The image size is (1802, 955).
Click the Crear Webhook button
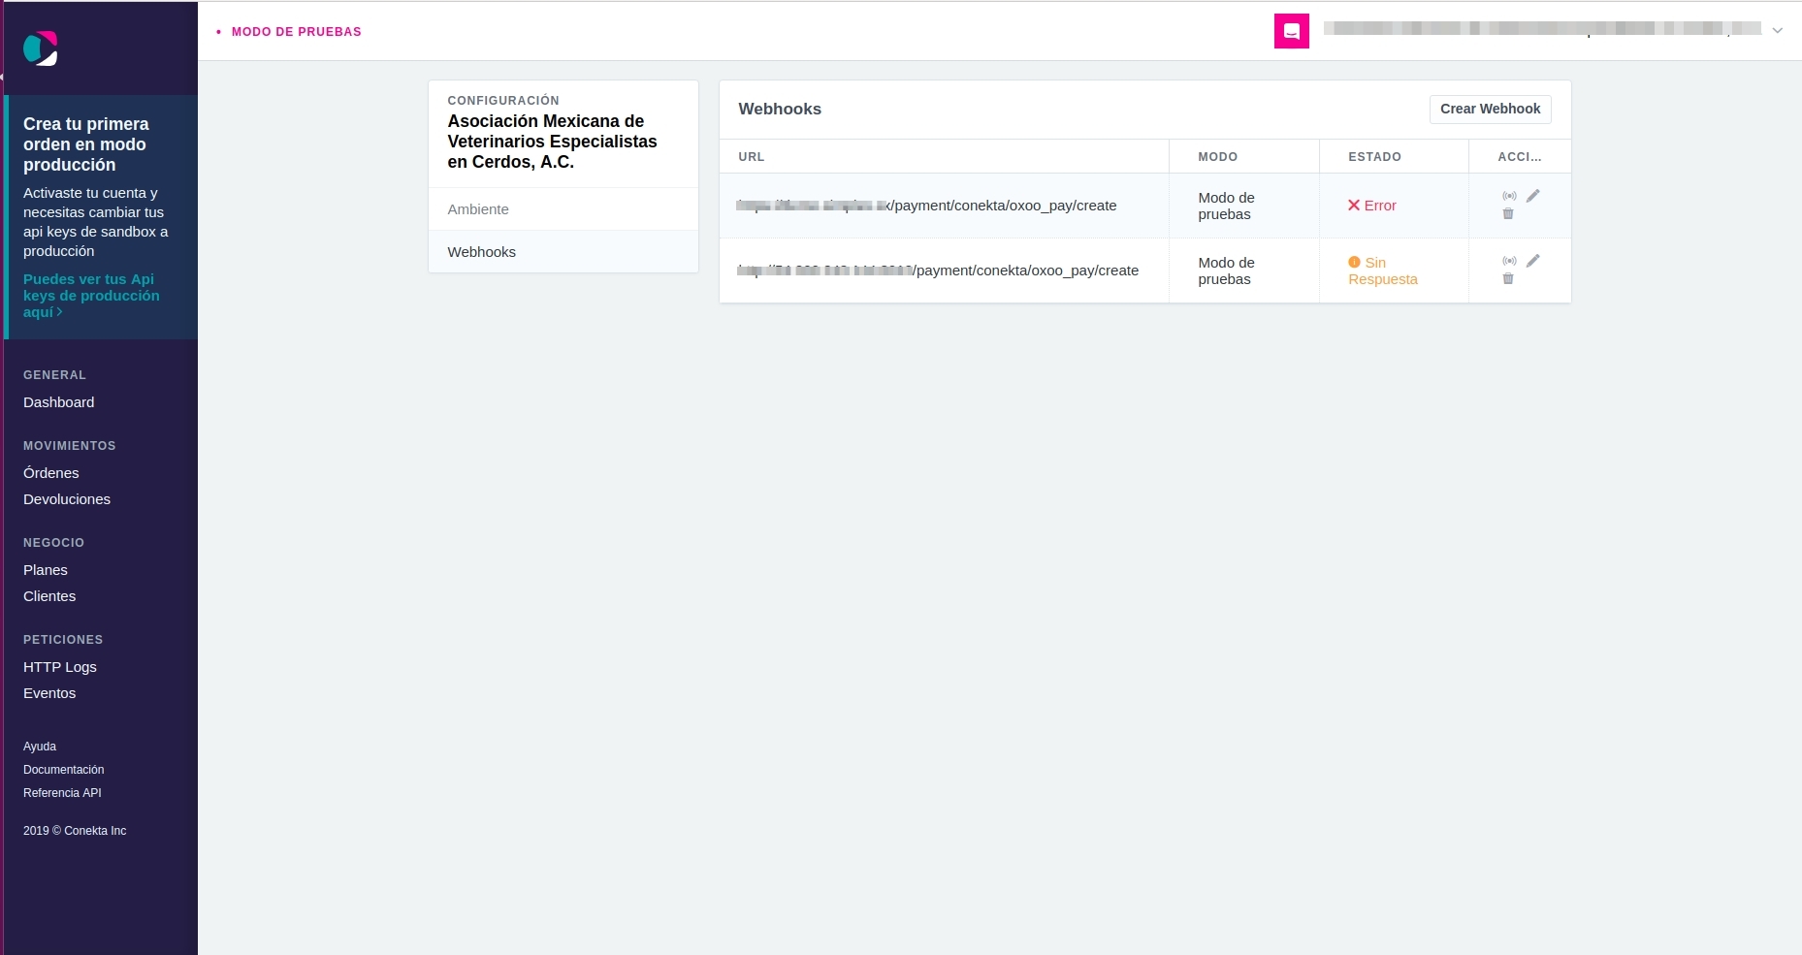1490,109
